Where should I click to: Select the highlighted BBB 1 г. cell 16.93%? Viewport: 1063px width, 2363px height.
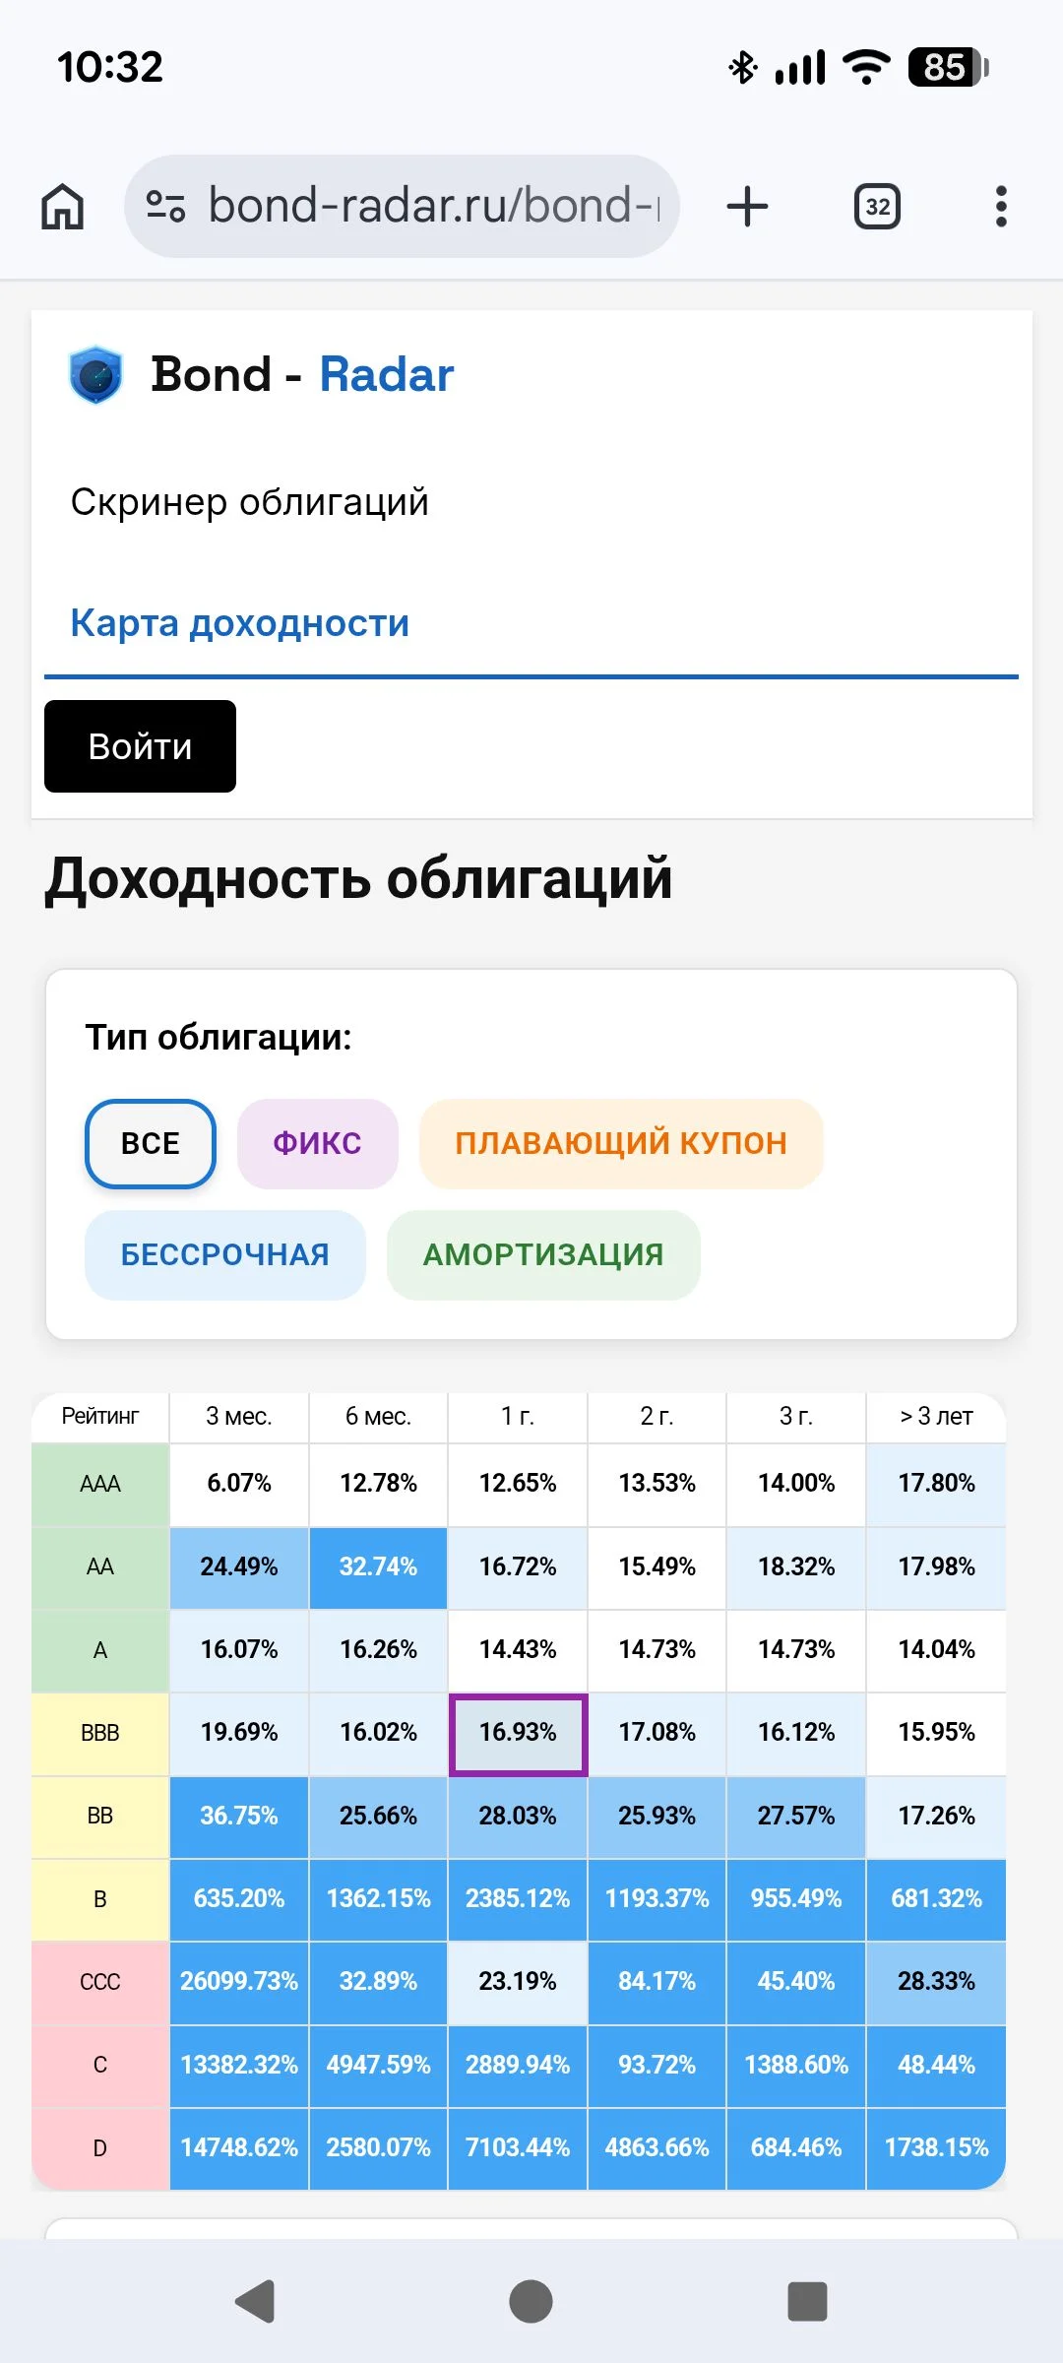point(518,1735)
